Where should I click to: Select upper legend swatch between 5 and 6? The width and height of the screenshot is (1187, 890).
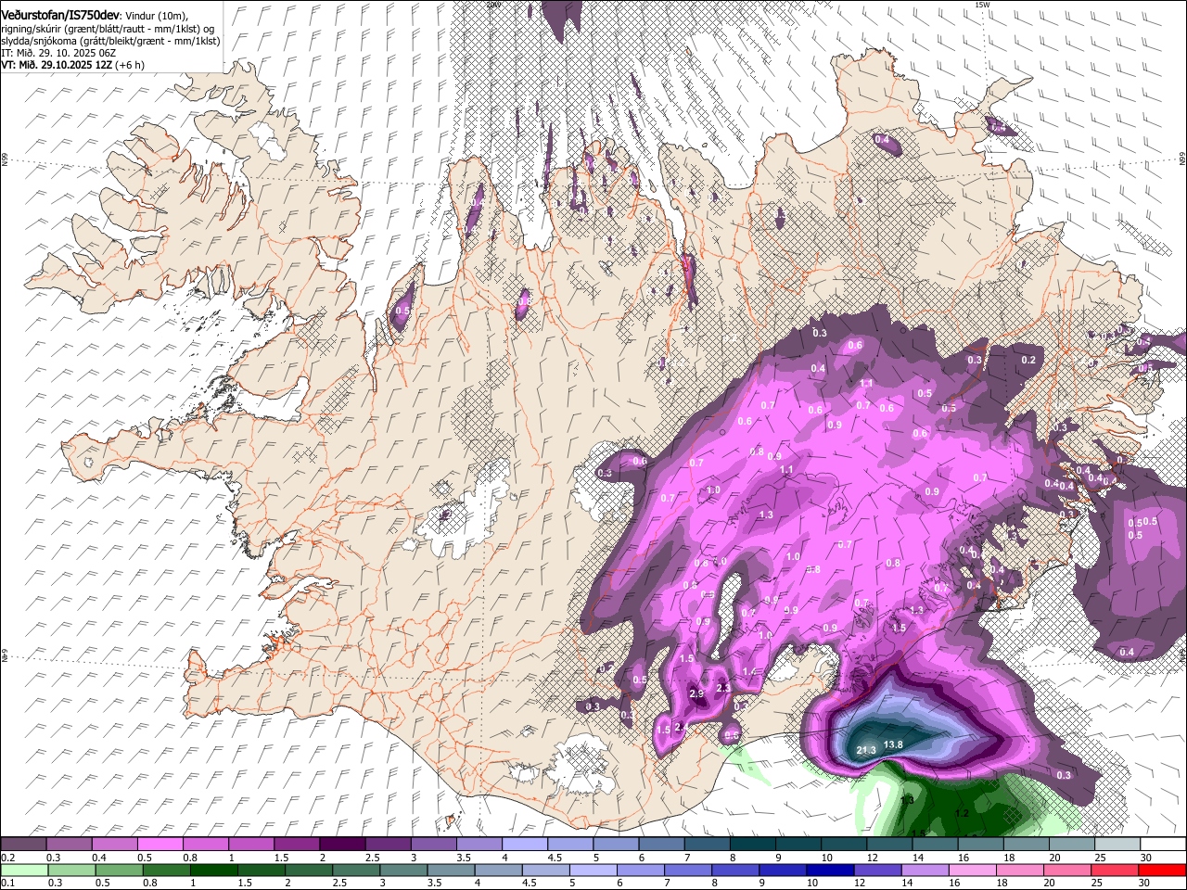(x=616, y=844)
